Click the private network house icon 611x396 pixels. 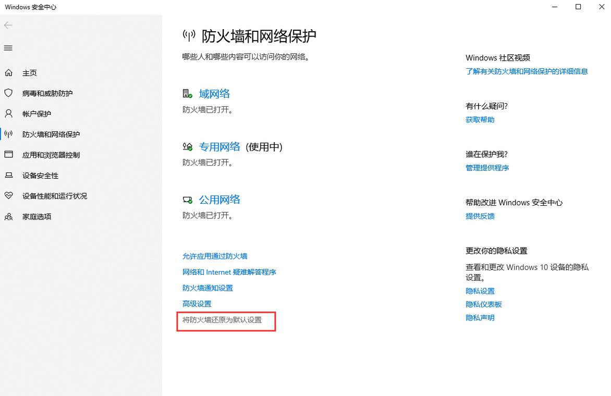pyautogui.click(x=188, y=147)
